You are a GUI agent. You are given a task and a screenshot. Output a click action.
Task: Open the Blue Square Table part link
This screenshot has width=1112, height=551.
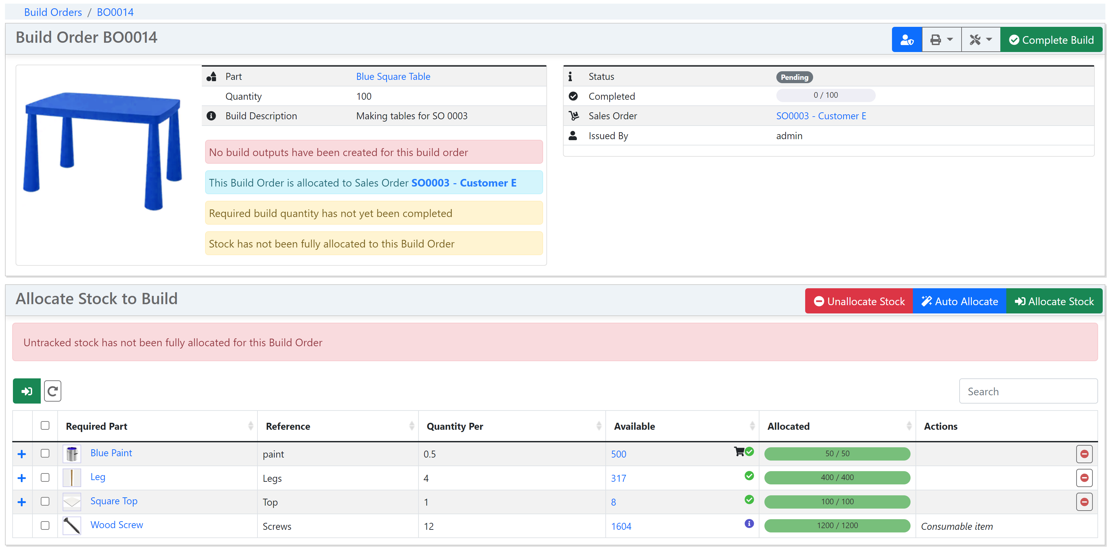[393, 77]
